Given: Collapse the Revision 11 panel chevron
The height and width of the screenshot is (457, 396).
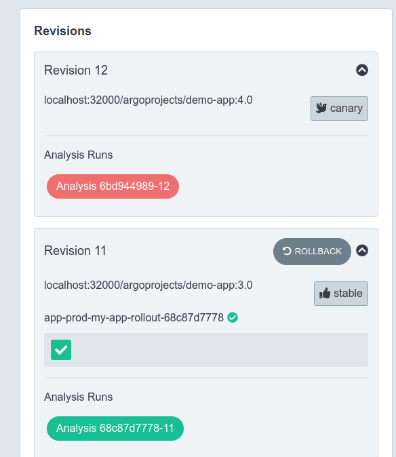Looking at the screenshot, I should [362, 250].
